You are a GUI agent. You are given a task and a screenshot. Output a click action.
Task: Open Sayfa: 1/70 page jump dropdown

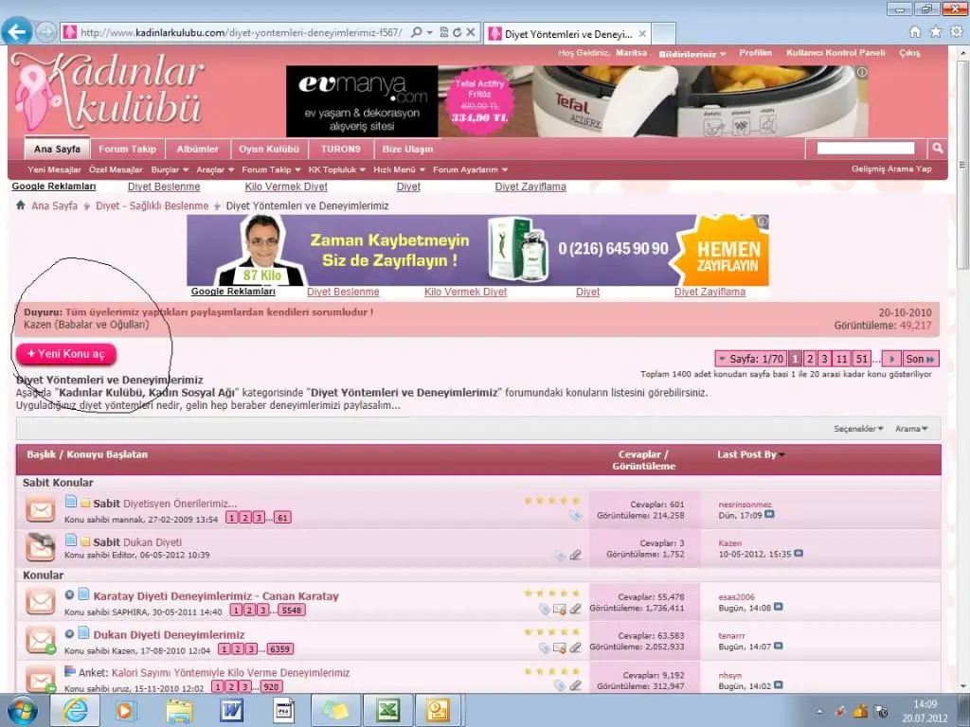pos(750,359)
